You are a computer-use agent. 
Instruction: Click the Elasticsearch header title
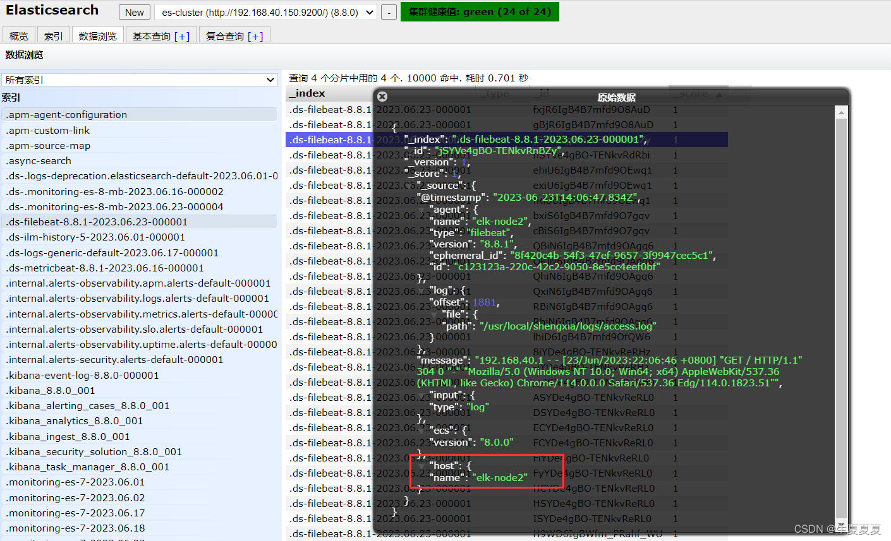[52, 10]
